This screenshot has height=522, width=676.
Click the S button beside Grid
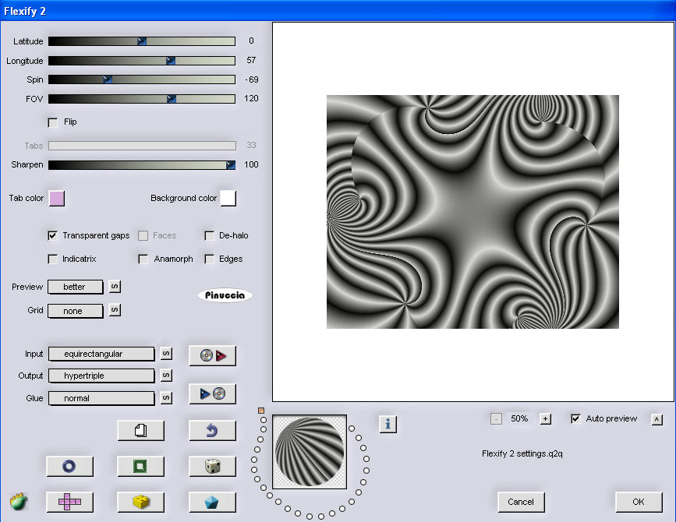click(x=115, y=309)
